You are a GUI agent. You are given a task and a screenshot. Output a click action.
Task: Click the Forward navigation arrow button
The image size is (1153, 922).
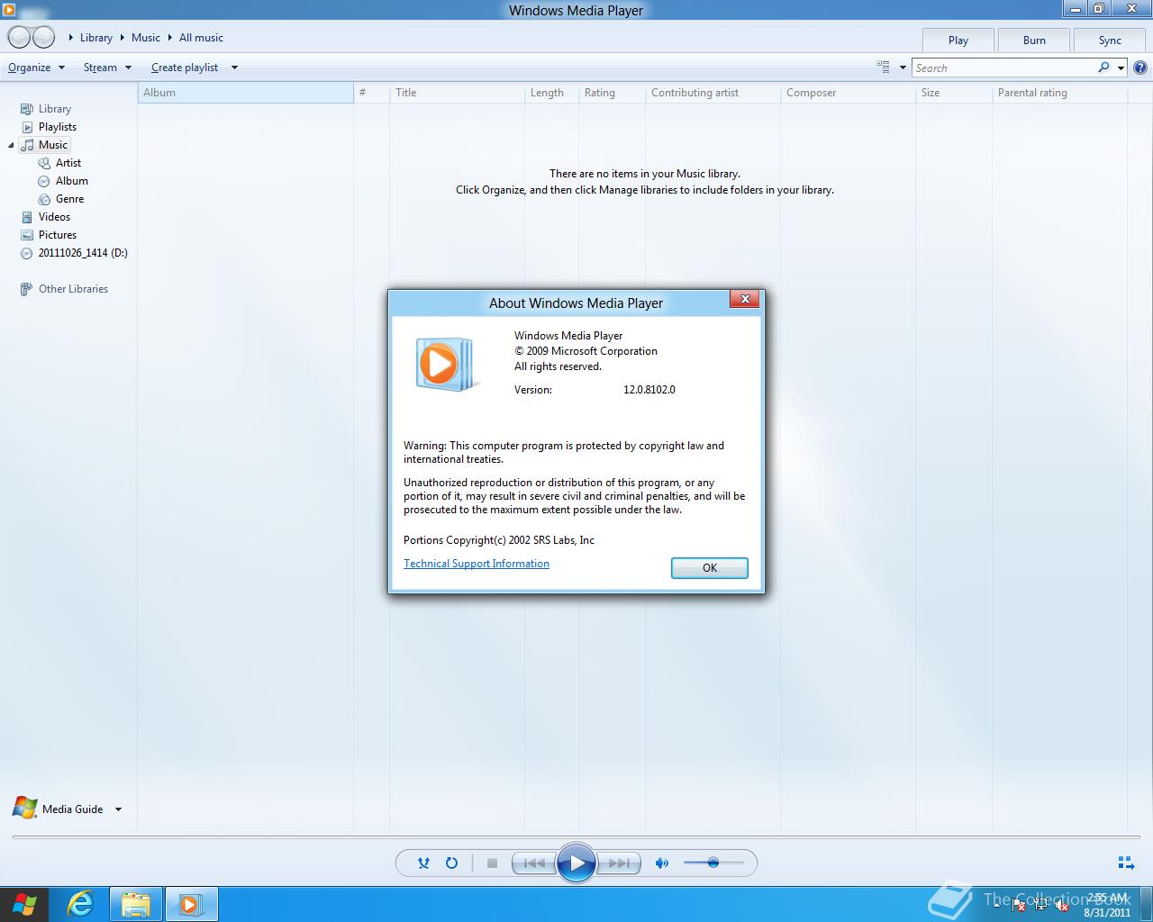click(x=43, y=37)
